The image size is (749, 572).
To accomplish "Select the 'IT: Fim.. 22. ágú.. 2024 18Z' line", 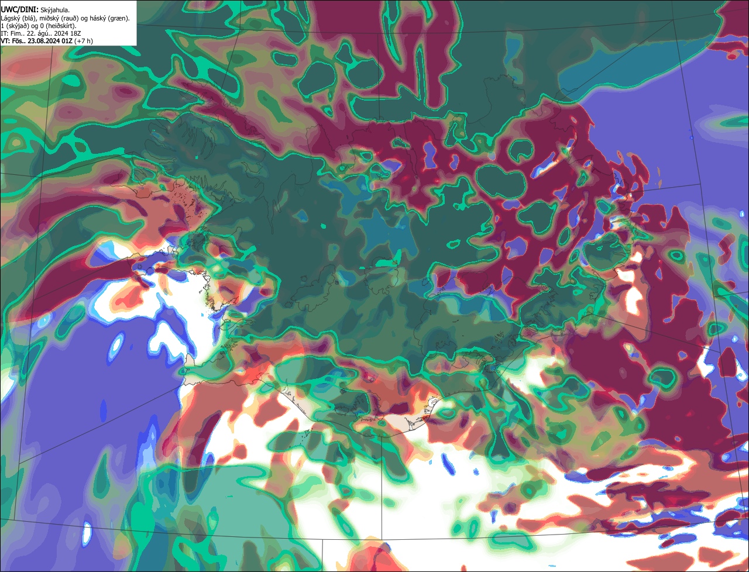I will coord(42,33).
